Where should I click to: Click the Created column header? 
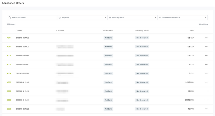19,31
